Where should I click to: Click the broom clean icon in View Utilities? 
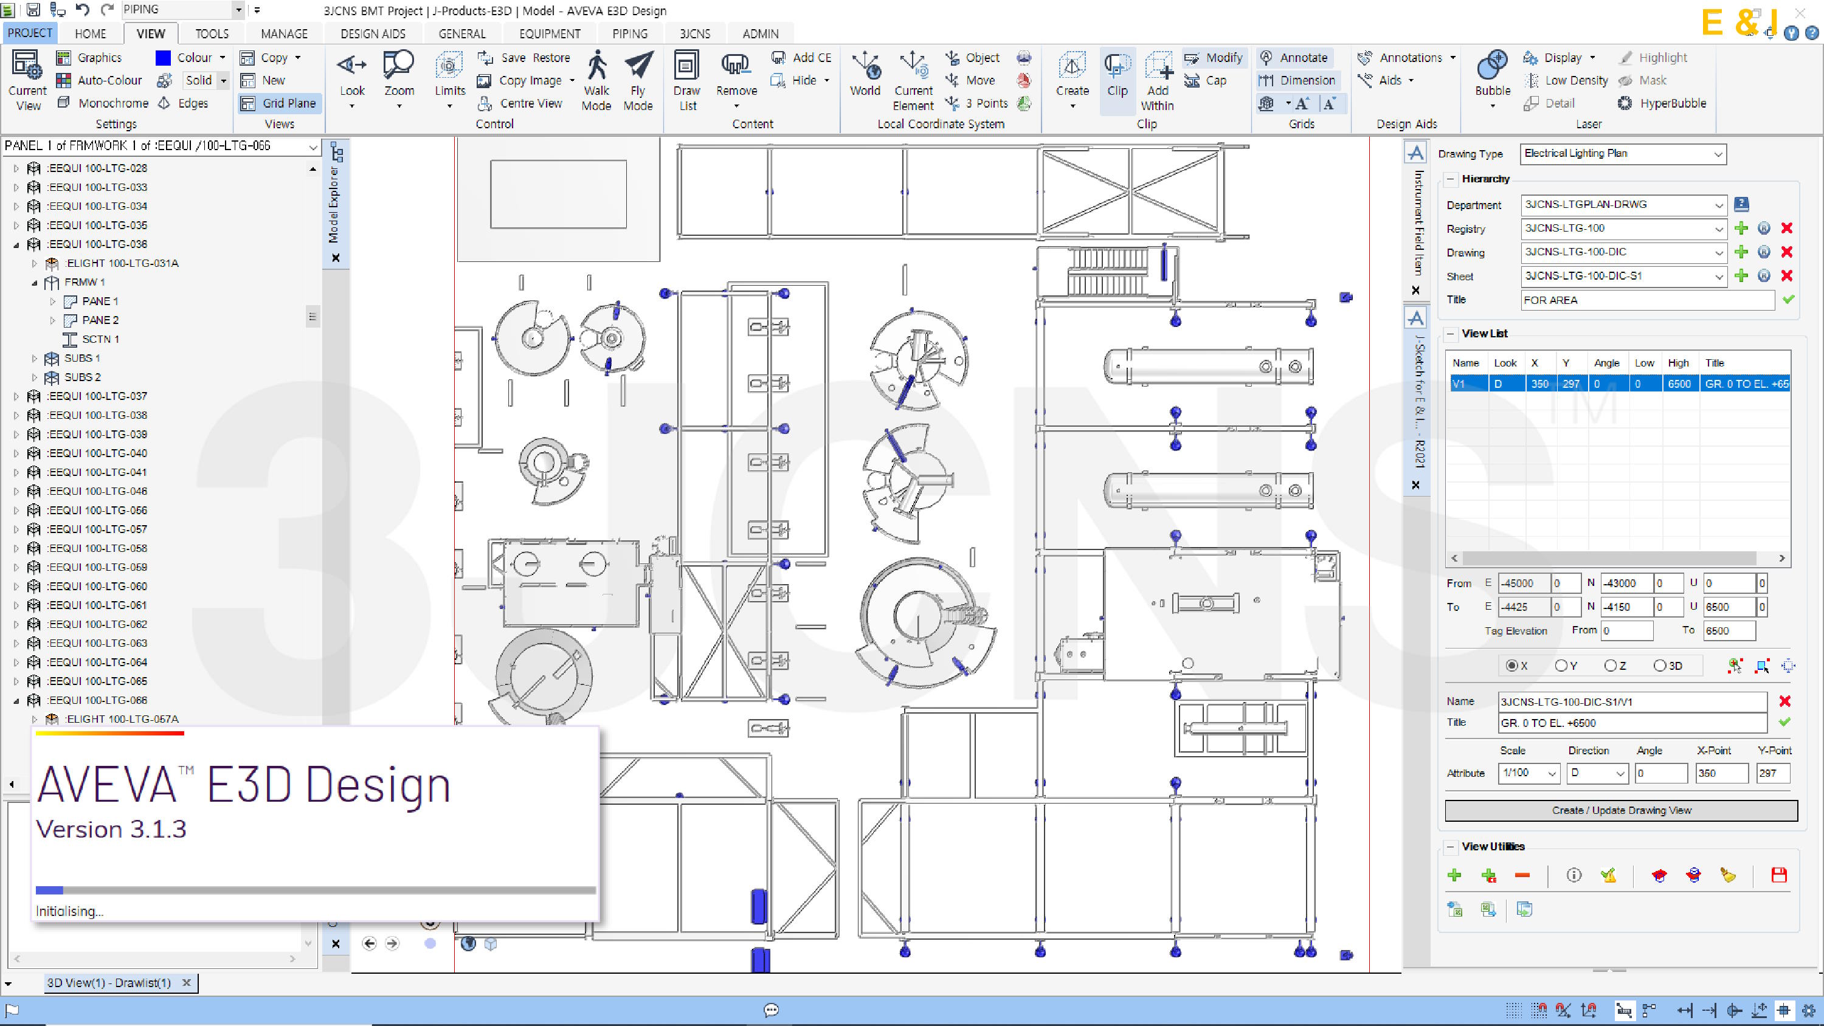[1728, 875]
